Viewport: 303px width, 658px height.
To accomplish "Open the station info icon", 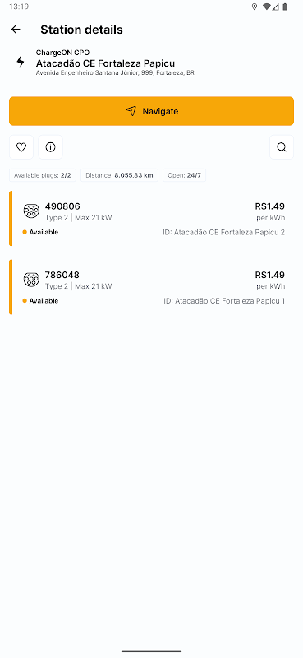I will click(x=50, y=147).
